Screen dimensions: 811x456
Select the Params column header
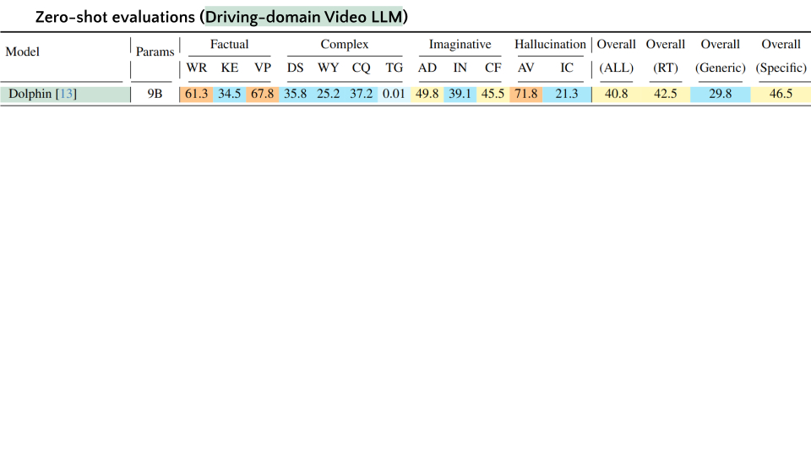155,52
